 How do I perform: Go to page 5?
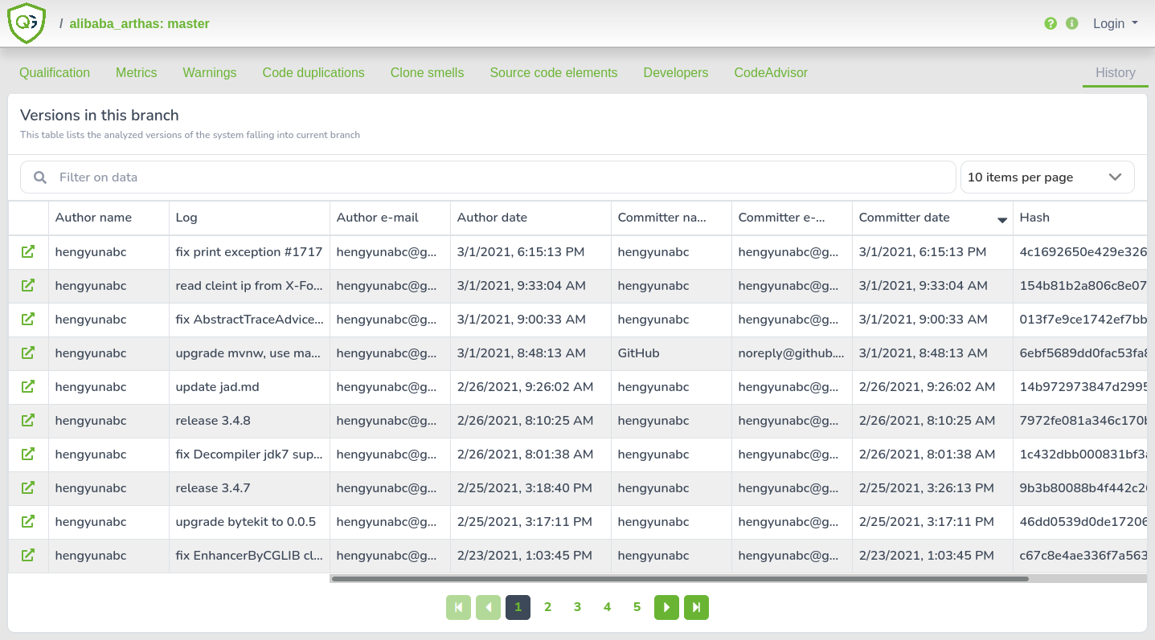tap(637, 607)
